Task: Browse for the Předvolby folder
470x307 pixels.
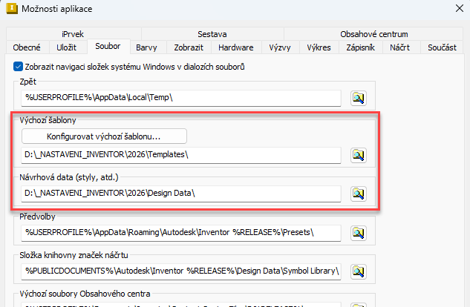Action: [359, 232]
